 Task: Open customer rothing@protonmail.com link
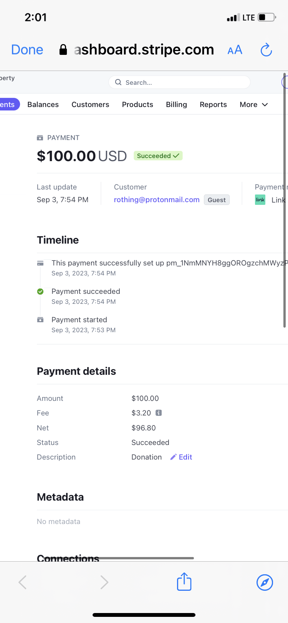coord(157,199)
